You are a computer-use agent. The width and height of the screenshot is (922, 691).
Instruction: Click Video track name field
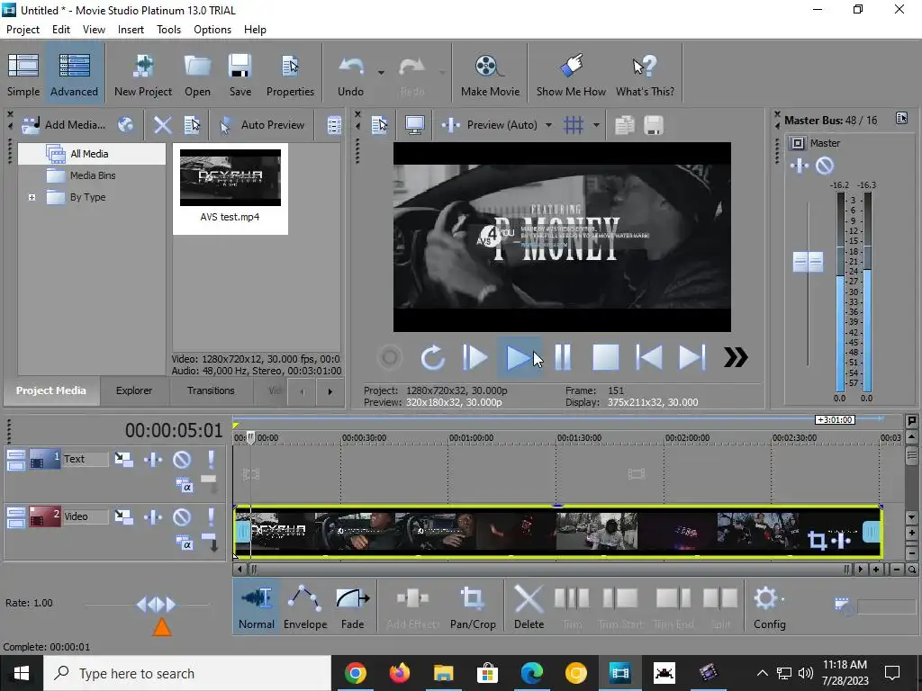(86, 516)
